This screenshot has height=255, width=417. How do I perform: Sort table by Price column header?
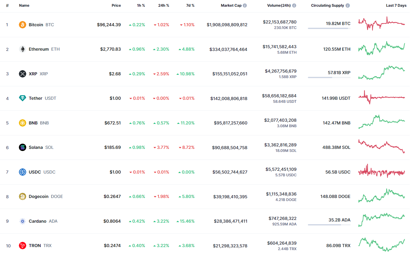116,5
